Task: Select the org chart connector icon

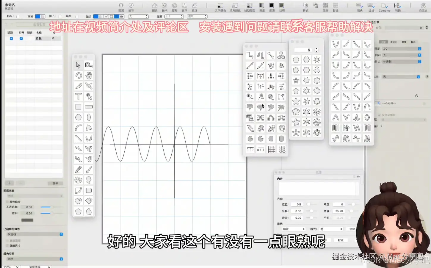Action: (x=281, y=55)
